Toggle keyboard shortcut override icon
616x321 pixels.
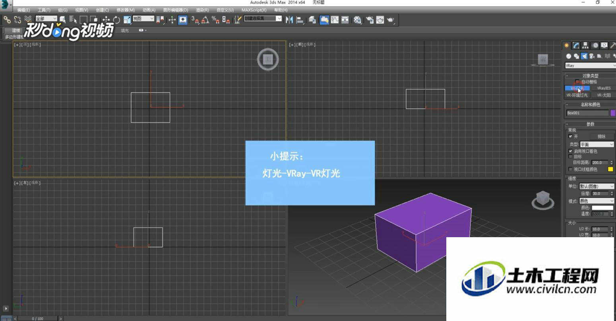[x=183, y=20]
